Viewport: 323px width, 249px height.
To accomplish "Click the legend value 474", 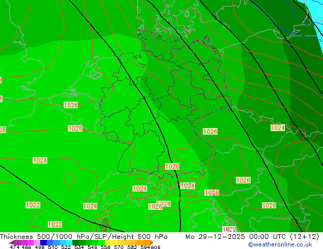I will tap(15, 247).
